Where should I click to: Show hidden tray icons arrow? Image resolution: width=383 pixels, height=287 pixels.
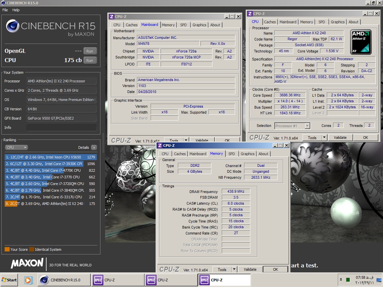[341, 280]
